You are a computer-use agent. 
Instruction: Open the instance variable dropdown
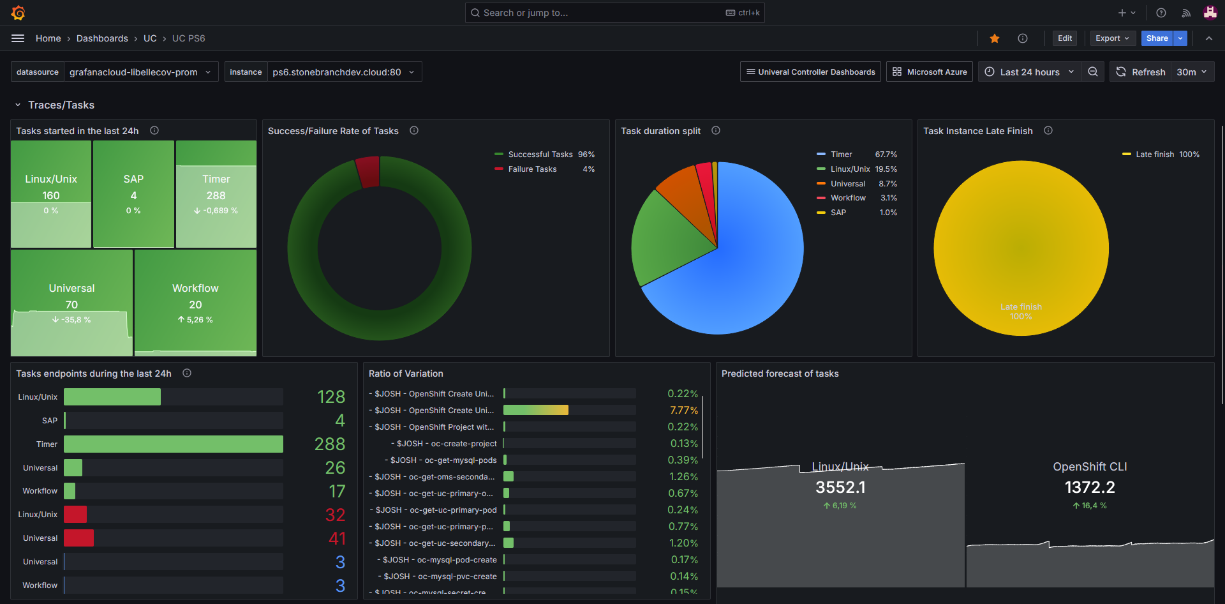point(343,72)
